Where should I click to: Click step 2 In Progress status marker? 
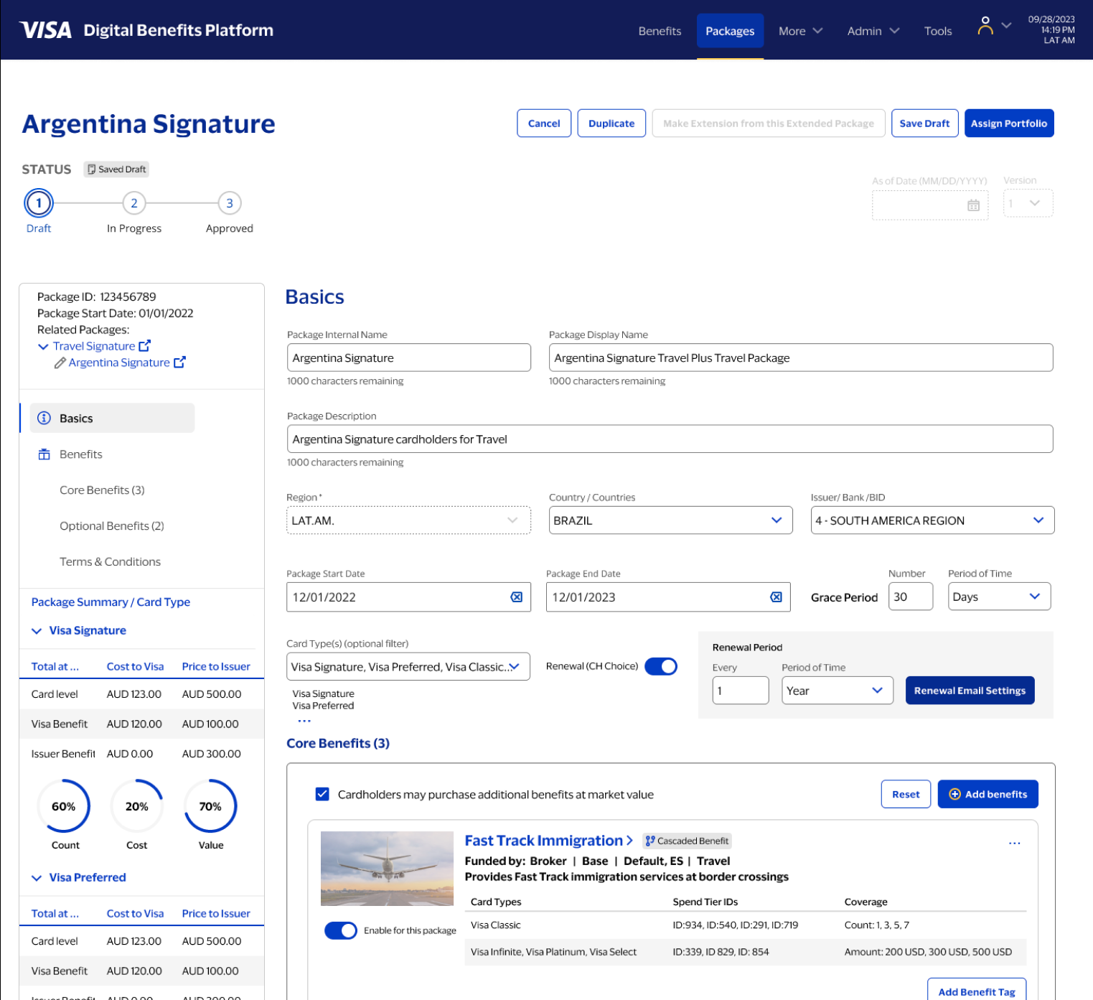click(x=134, y=203)
